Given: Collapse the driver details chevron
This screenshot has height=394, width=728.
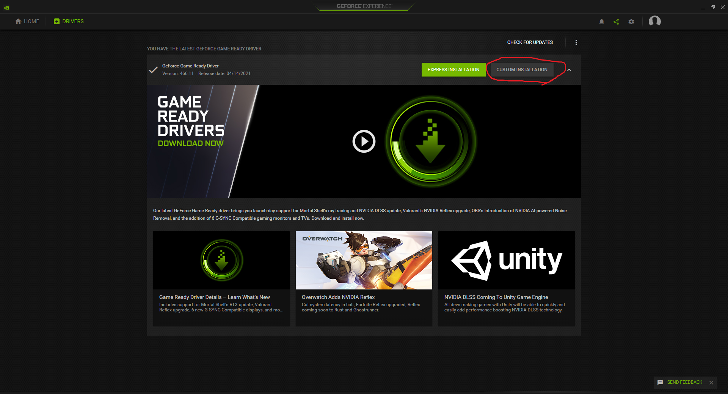Looking at the screenshot, I should click(x=569, y=70).
